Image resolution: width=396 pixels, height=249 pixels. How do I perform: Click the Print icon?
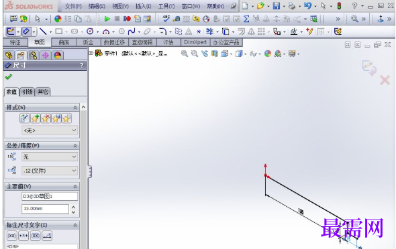tap(292, 6)
